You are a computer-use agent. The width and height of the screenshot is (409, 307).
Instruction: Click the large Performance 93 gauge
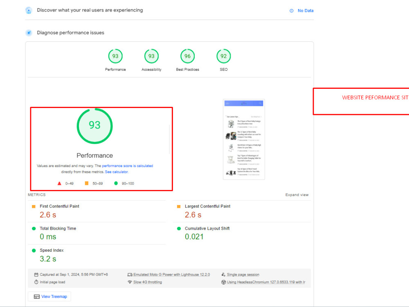95,126
